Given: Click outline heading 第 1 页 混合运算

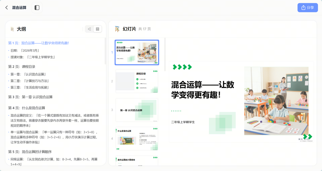Looking at the screenshot, I should pos(39,43).
